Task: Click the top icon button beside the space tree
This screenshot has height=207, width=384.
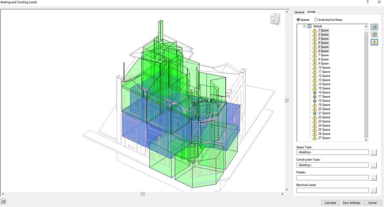Action: pyautogui.click(x=374, y=27)
